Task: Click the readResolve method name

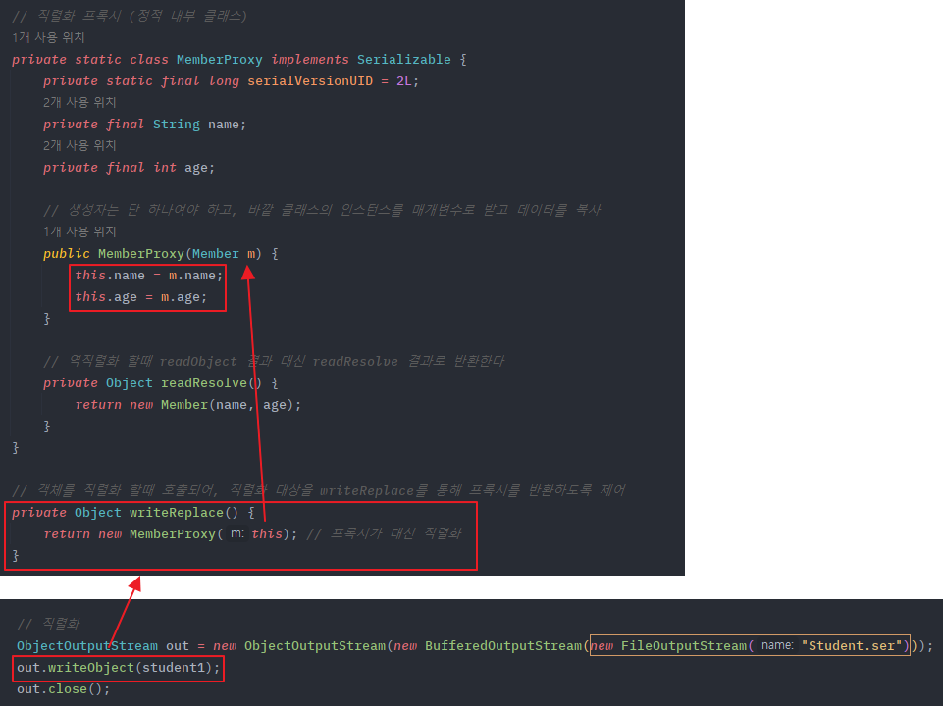Action: pos(205,382)
